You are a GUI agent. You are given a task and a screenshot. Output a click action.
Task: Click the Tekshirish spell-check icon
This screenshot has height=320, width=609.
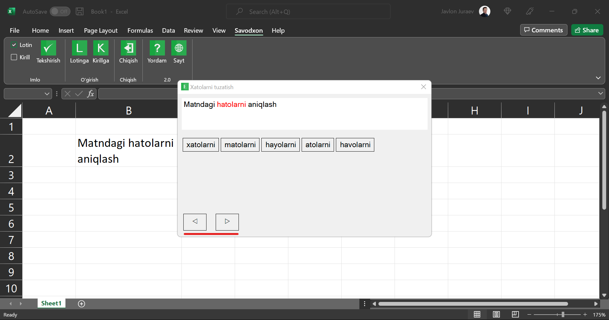[48, 48]
